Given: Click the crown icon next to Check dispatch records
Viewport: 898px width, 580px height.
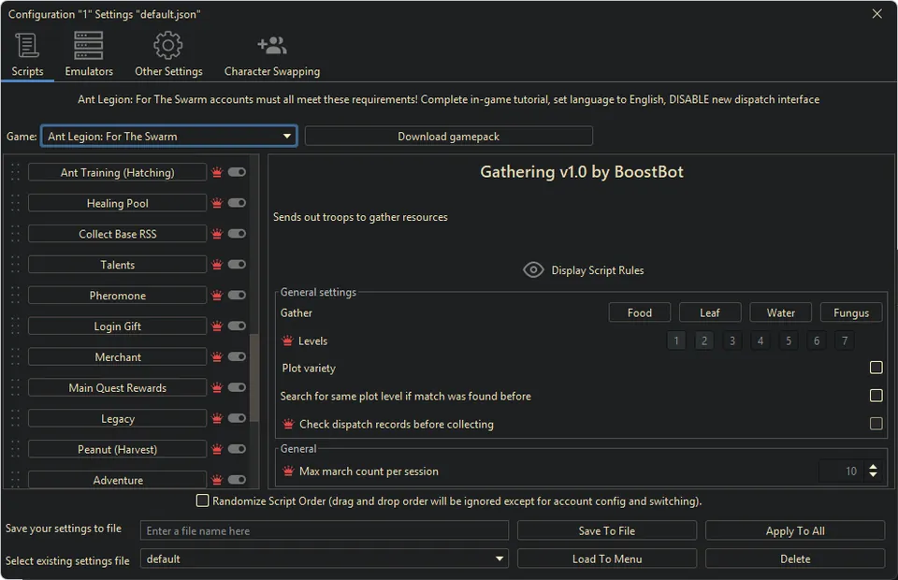Looking at the screenshot, I should [x=289, y=425].
